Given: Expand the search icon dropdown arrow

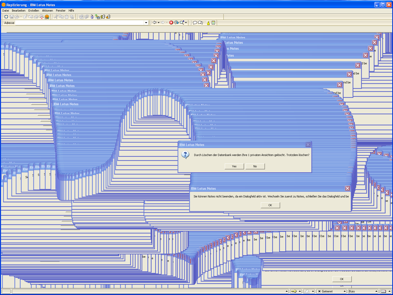Looking at the screenshot, I should [x=186, y=23].
